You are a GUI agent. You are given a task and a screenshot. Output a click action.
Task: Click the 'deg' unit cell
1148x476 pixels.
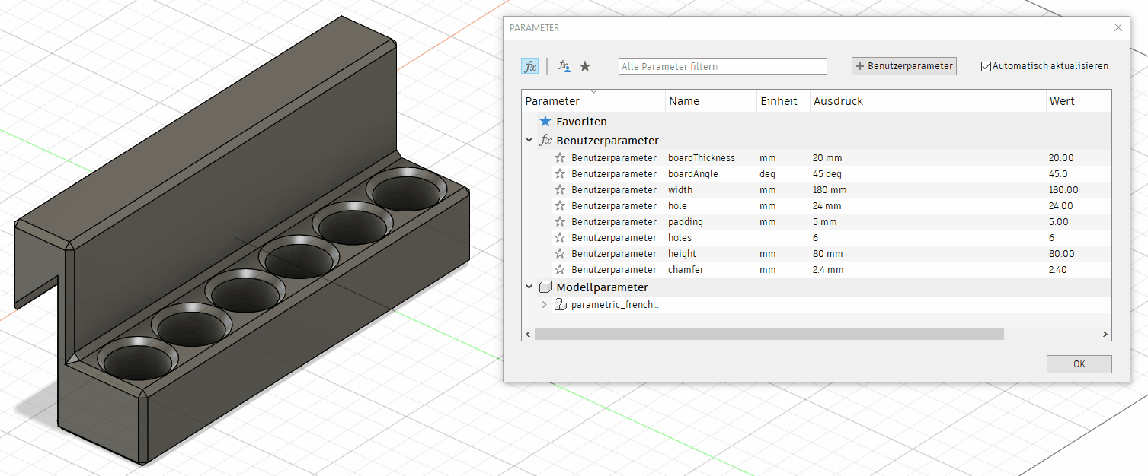click(767, 174)
